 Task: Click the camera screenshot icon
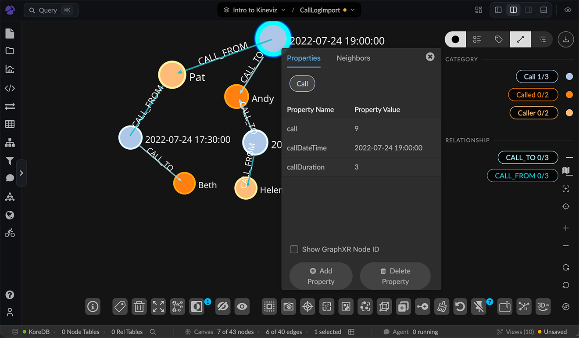(288, 306)
